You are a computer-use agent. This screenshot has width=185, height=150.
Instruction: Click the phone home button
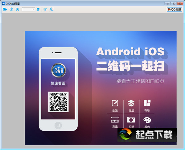tap(58, 125)
